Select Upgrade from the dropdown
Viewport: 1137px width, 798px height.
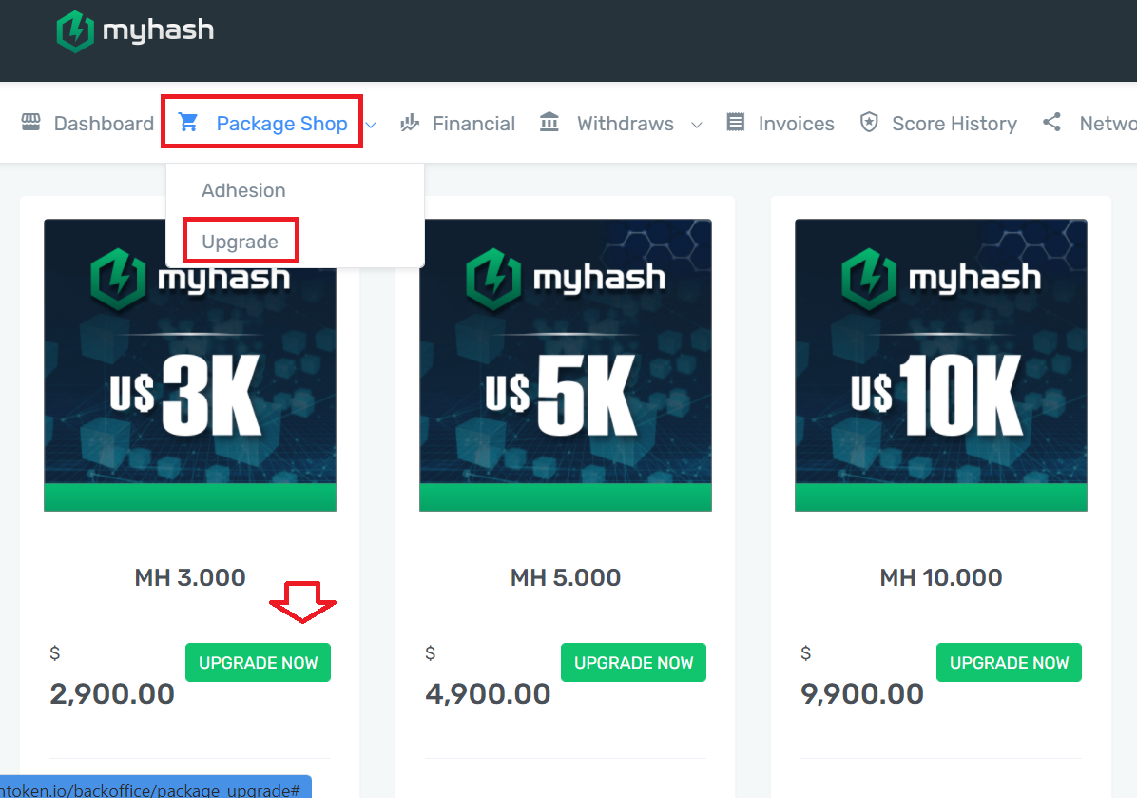tap(240, 242)
